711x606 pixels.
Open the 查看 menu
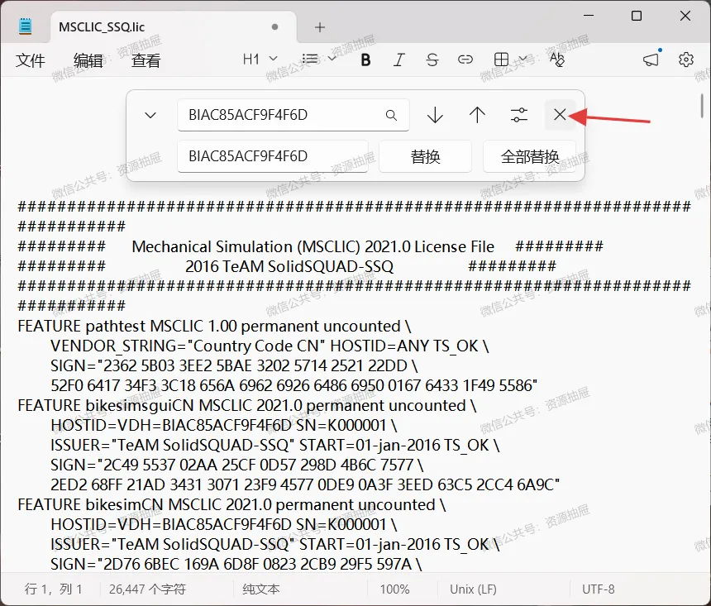coord(146,60)
